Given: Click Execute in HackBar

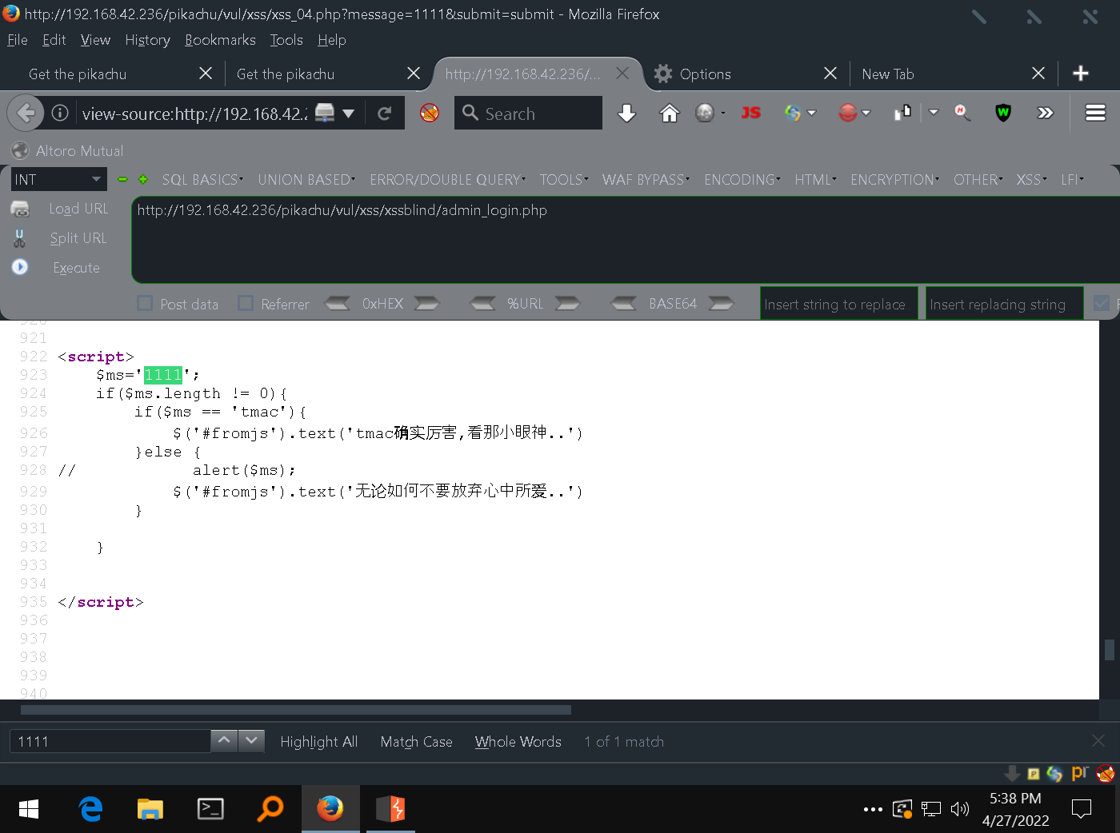Looking at the screenshot, I should click(76, 268).
